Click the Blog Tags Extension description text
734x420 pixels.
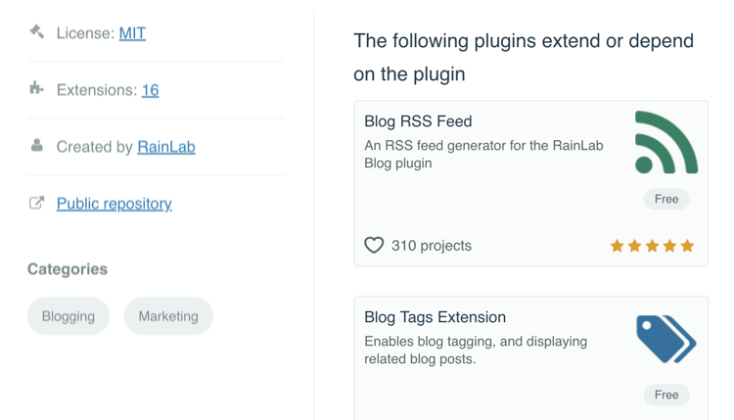point(476,350)
